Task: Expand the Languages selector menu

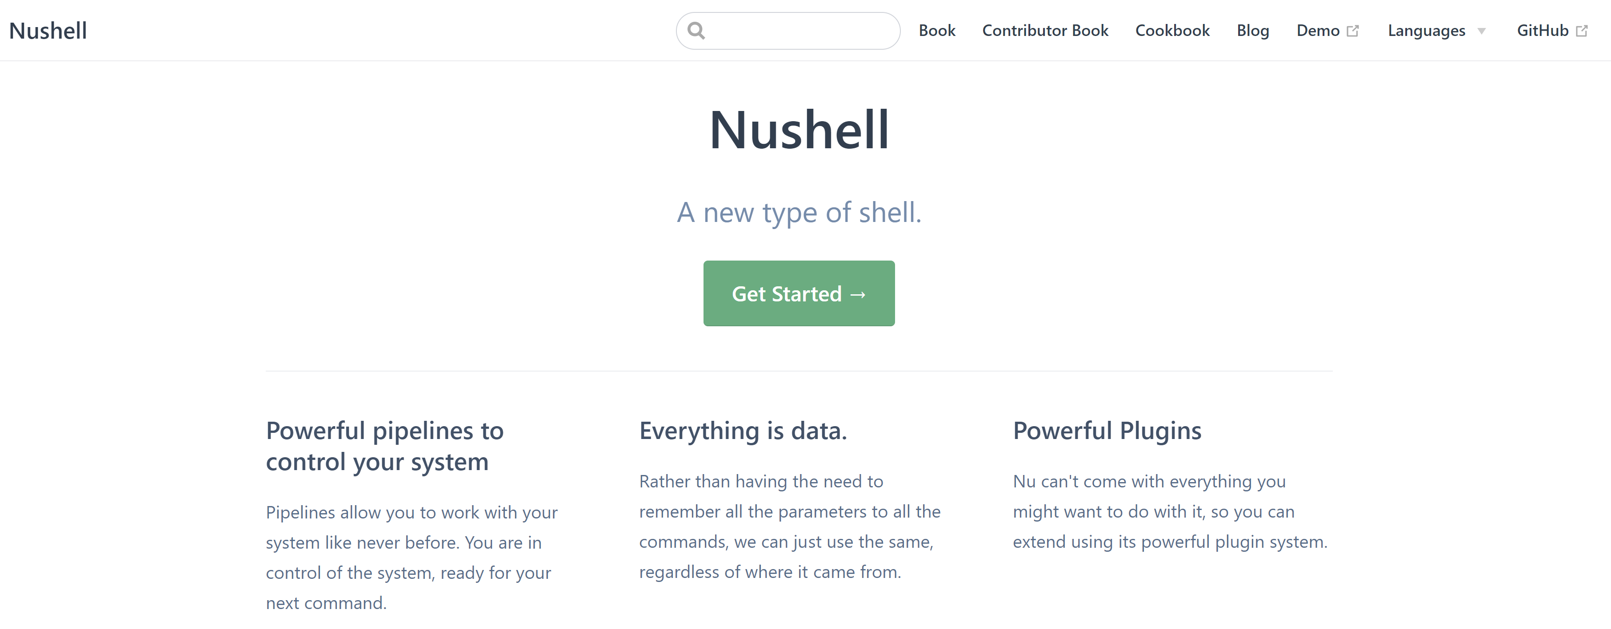Action: pyautogui.click(x=1427, y=30)
